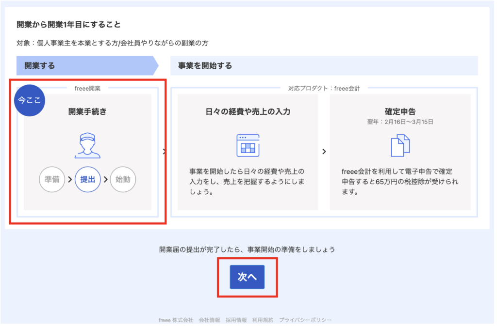Click the blue 今ここ badge
The width and height of the screenshot is (497, 327).
coord(30,101)
